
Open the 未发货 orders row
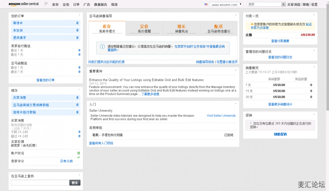pyautogui.click(x=46, y=30)
